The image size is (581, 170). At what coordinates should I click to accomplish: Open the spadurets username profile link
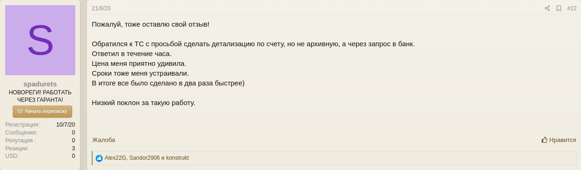click(x=40, y=84)
